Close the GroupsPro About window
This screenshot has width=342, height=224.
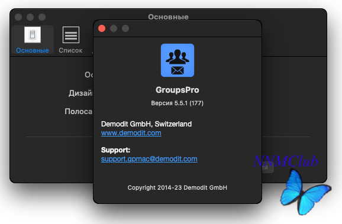click(102, 28)
